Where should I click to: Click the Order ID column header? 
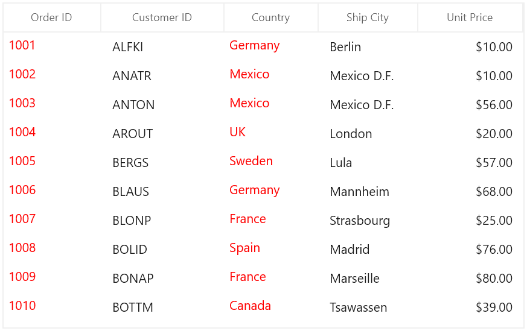point(52,17)
